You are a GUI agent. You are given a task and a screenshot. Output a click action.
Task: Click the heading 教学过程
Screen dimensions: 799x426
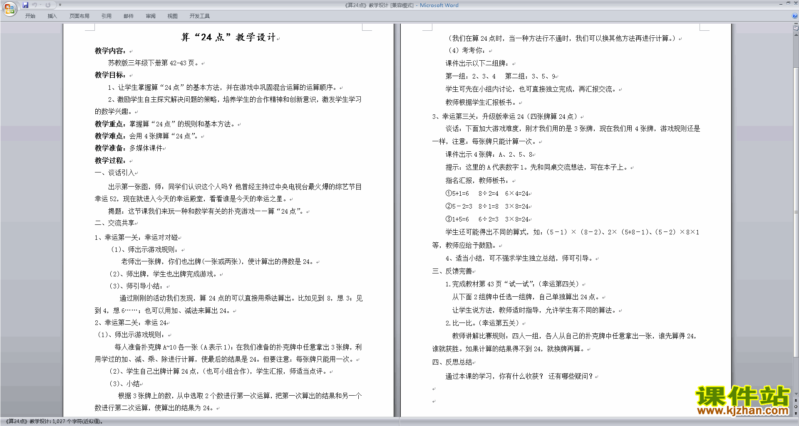click(110, 160)
